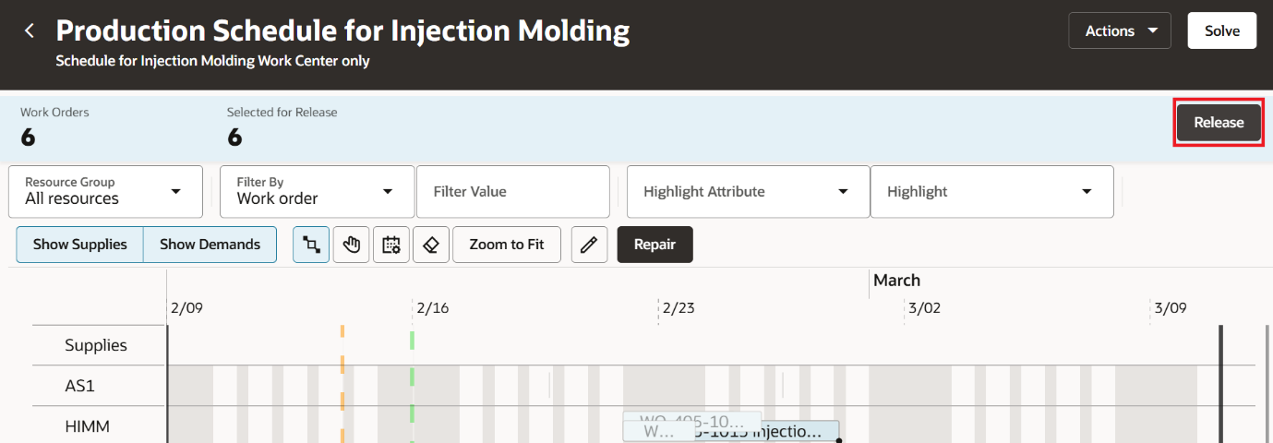The image size is (1273, 443).
Task: Click the Repair button
Action: [x=655, y=245]
